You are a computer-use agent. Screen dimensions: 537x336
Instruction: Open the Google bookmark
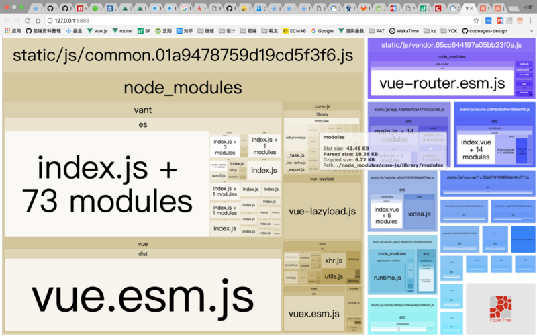322,31
